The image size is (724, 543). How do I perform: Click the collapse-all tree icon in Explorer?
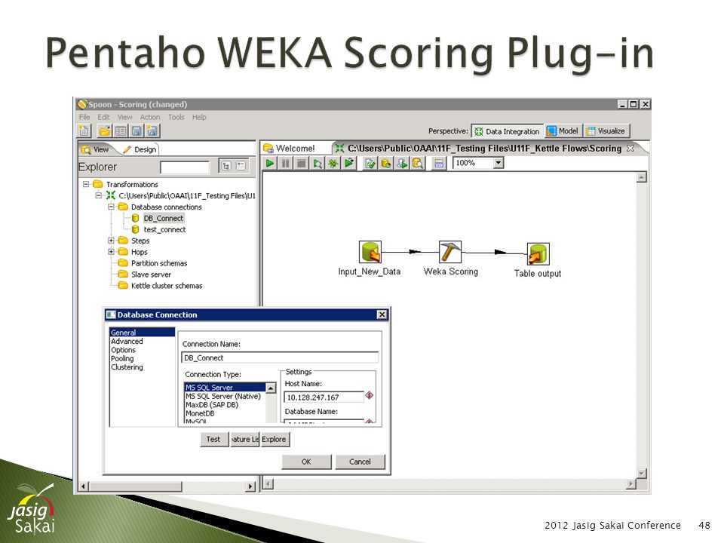point(241,166)
